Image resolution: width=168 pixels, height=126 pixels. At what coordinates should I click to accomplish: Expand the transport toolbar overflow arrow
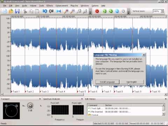coord(128,13)
